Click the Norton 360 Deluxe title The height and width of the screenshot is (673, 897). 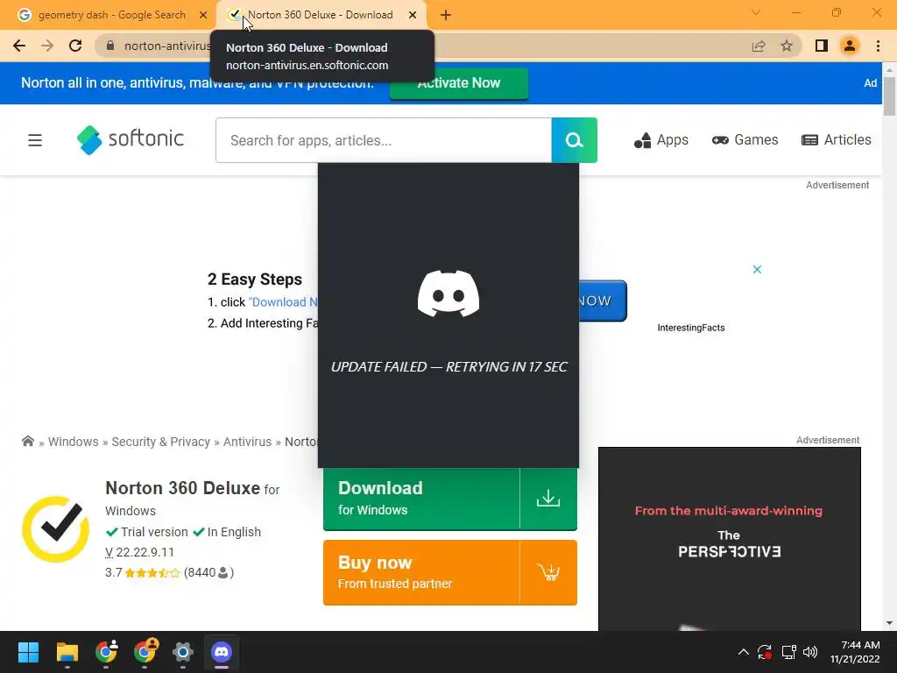pos(182,488)
